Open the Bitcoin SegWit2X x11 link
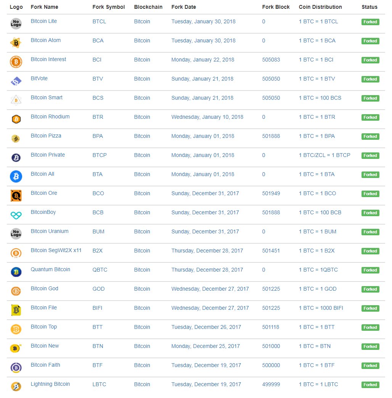Screen dimensions: 392x398 click(x=56, y=250)
